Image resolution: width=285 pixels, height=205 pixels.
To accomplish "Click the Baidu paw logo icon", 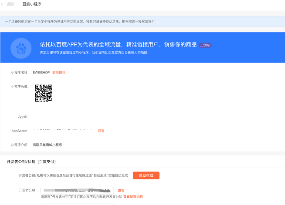I will coord(21,48).
